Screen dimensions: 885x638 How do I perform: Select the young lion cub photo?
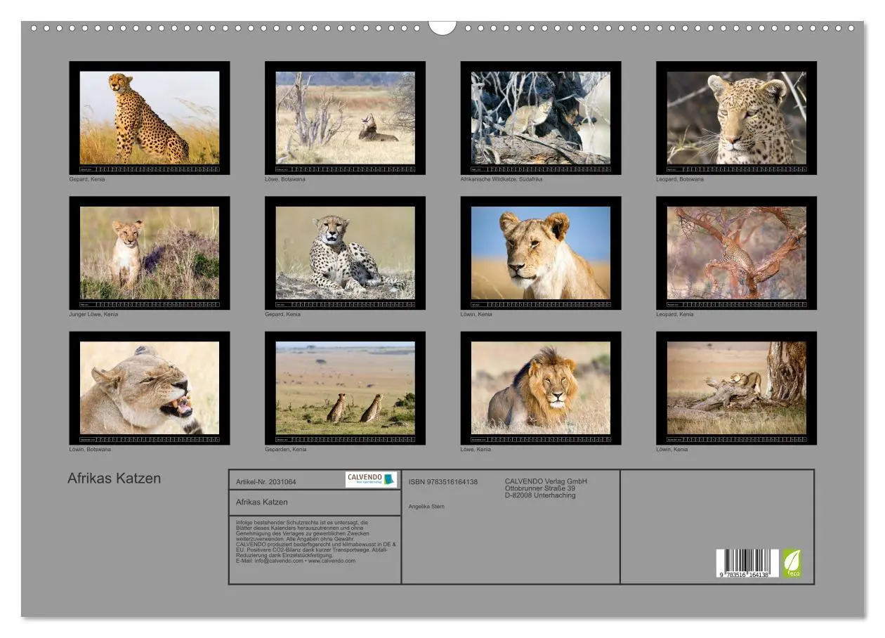click(150, 253)
